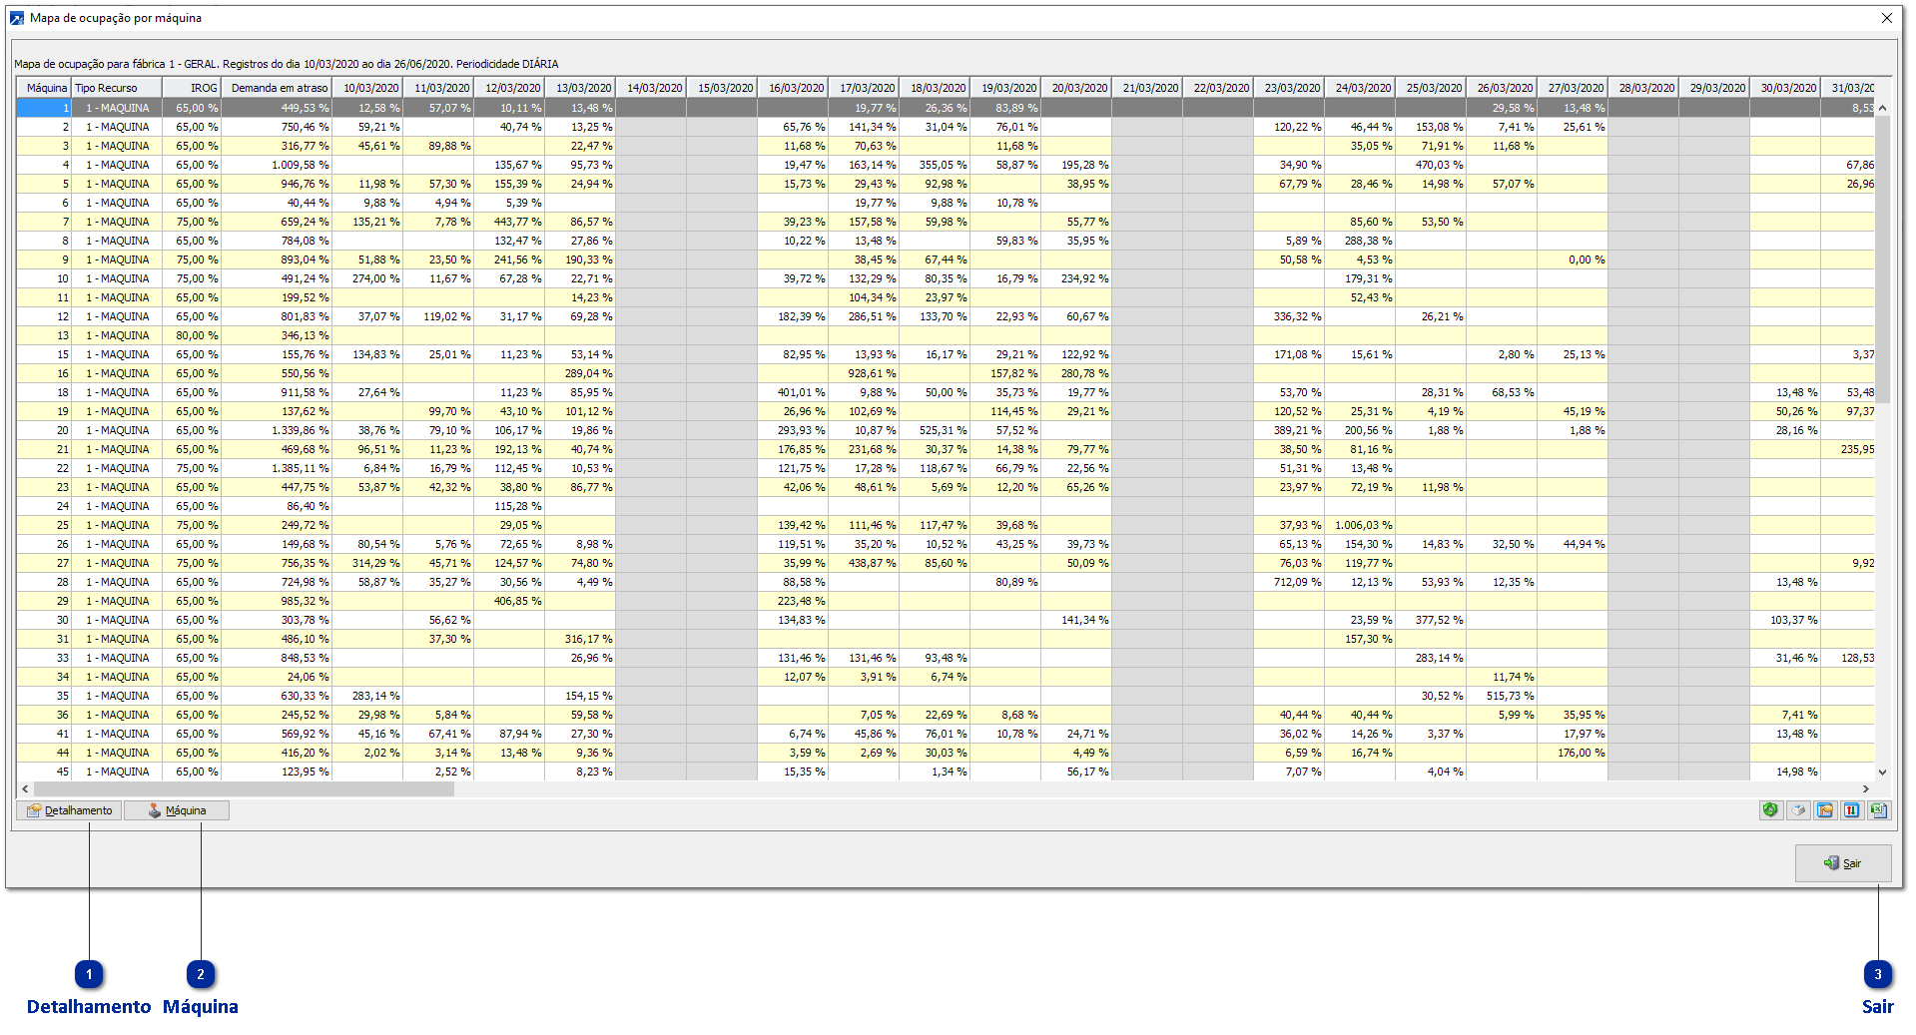Click the 20/03/2020 column header
The height and width of the screenshot is (1035, 1916).
[1076, 88]
